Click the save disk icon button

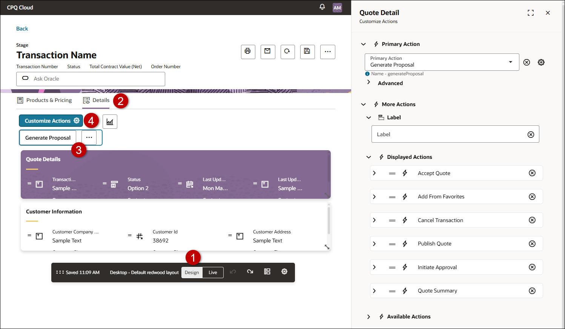tap(307, 52)
